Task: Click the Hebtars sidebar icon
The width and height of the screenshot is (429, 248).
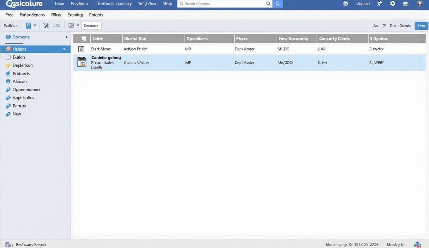Action: click(8, 49)
